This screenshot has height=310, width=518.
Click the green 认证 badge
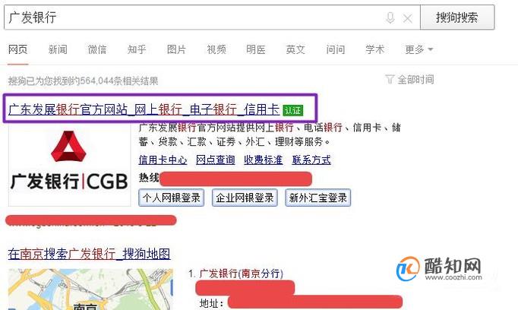click(x=292, y=110)
